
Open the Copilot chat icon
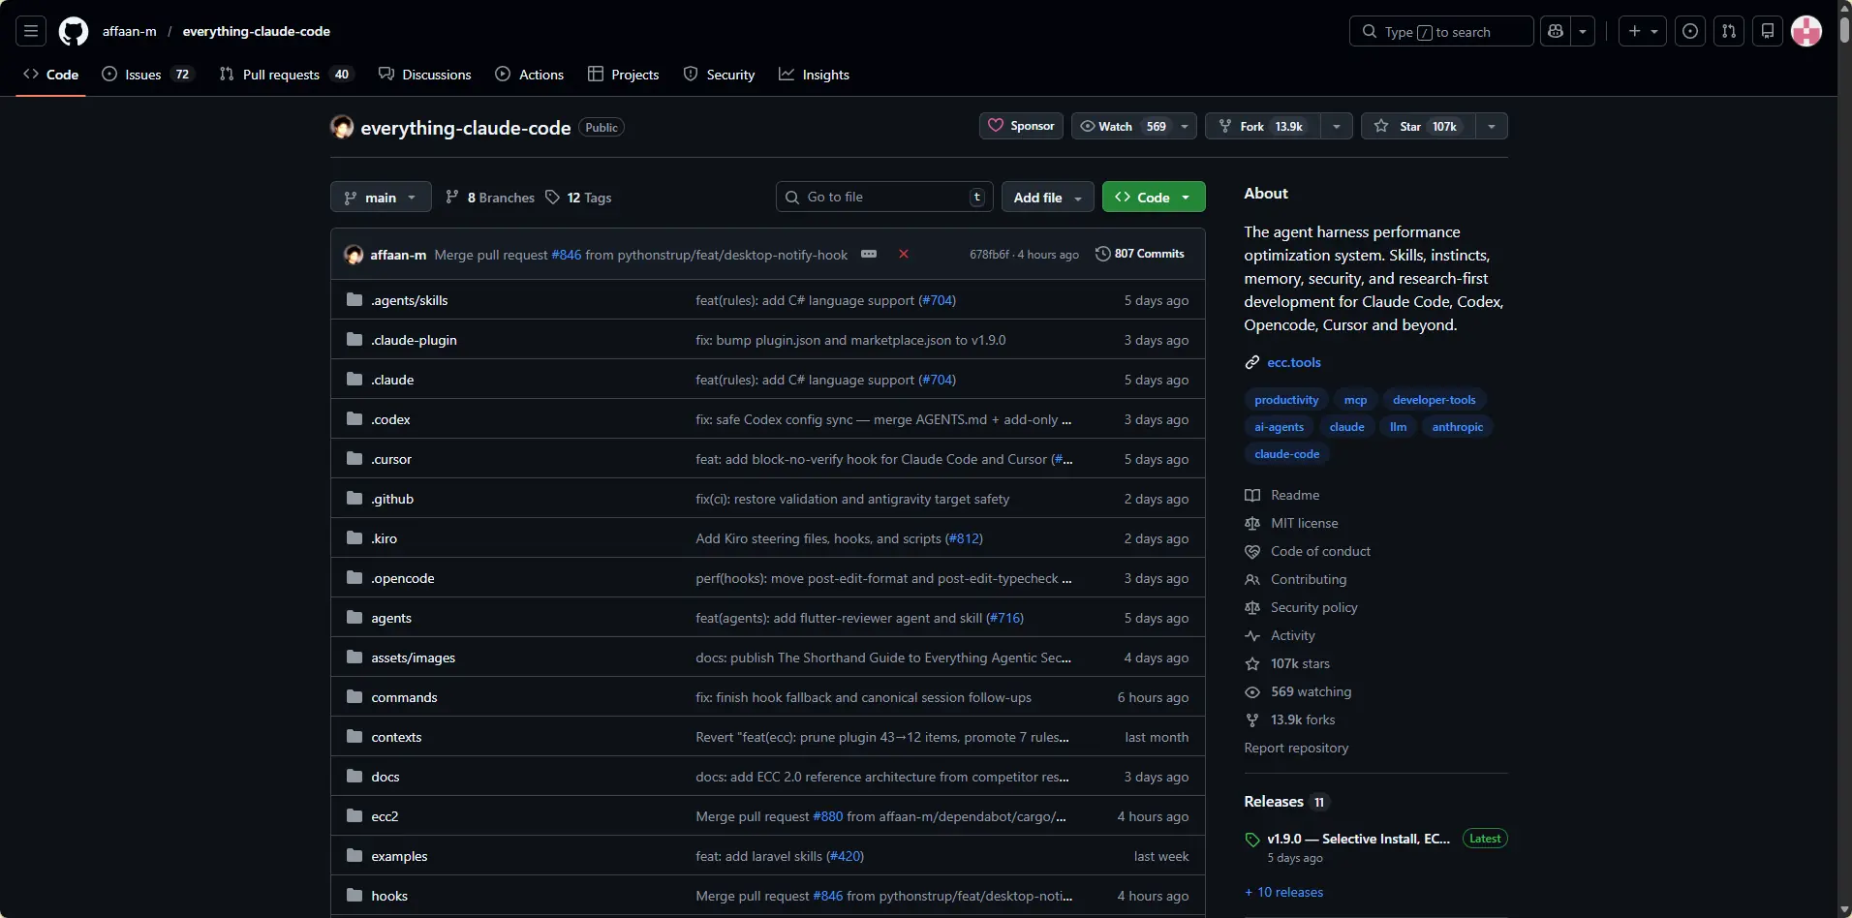click(x=1556, y=31)
